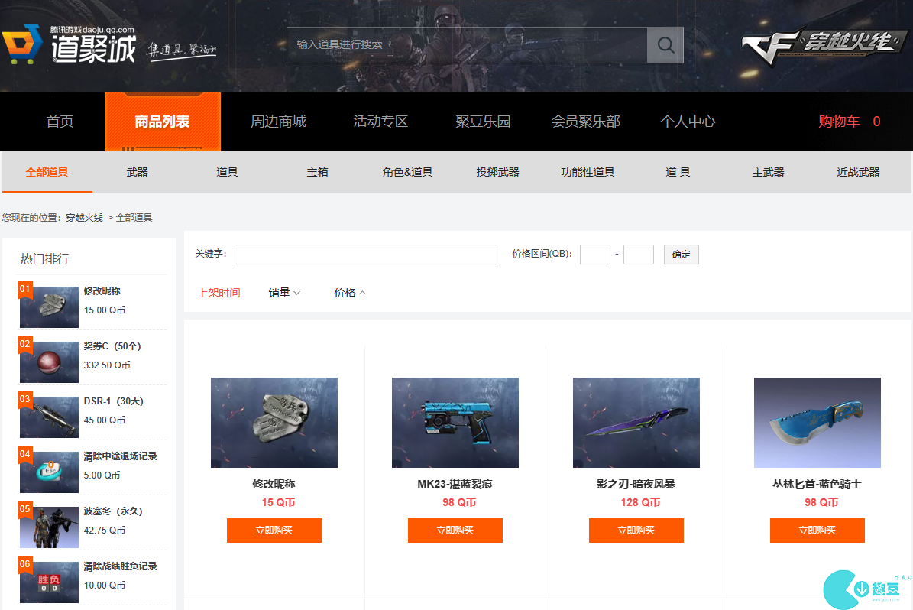
Task: Click the 清除中途退场记录 ranking title
Action: point(121,456)
